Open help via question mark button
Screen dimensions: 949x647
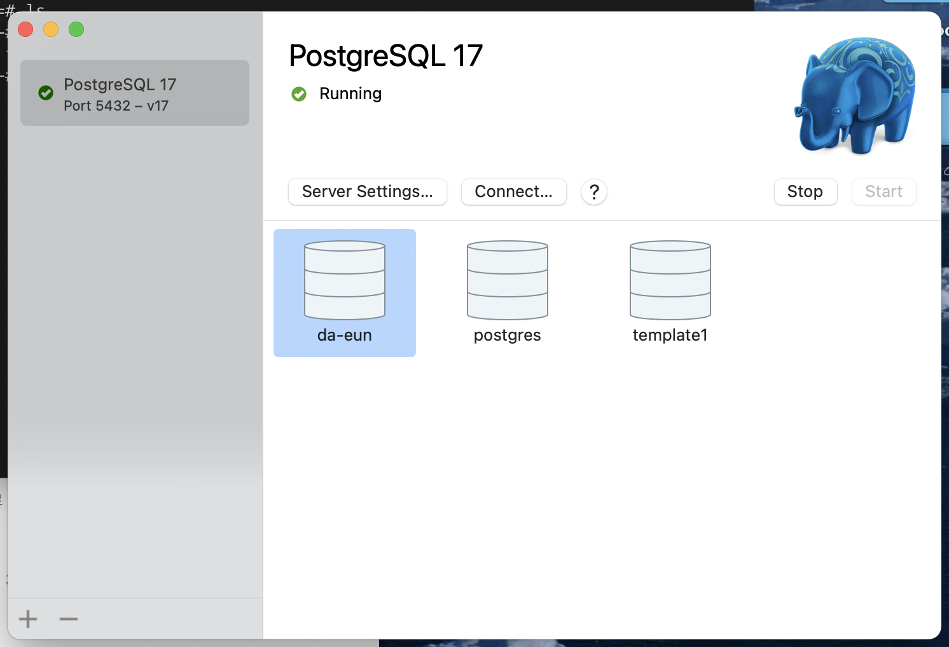pos(594,192)
